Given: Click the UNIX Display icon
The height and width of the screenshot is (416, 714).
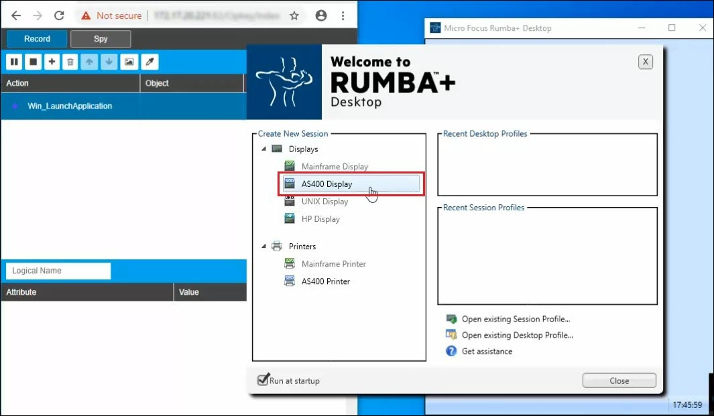Looking at the screenshot, I should (x=290, y=201).
